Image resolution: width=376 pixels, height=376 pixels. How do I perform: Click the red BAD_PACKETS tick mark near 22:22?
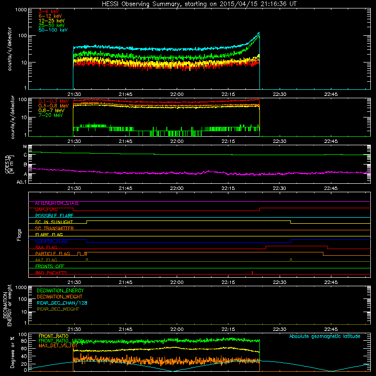252,273
